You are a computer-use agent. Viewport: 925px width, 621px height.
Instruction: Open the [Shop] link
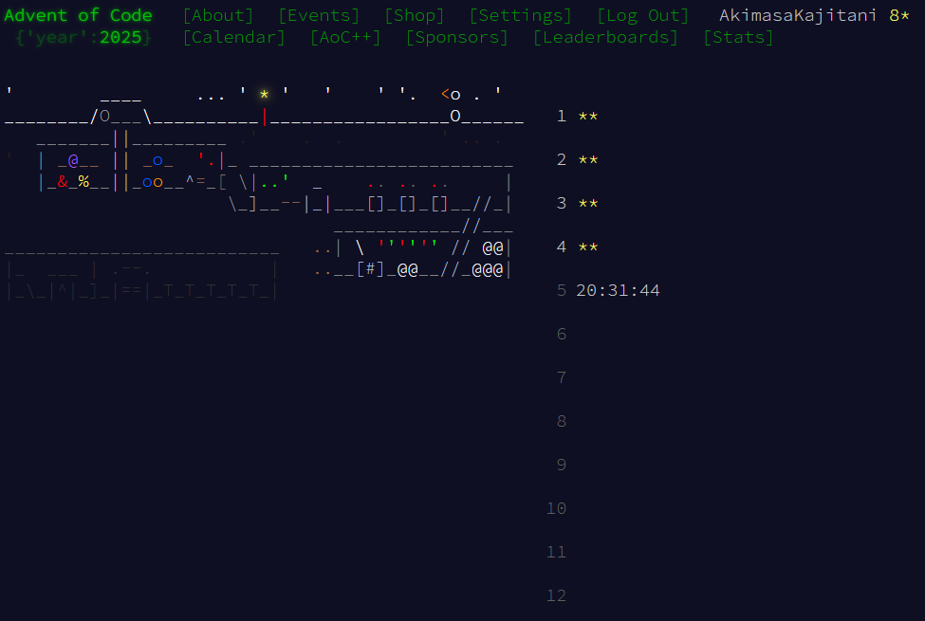(x=414, y=15)
